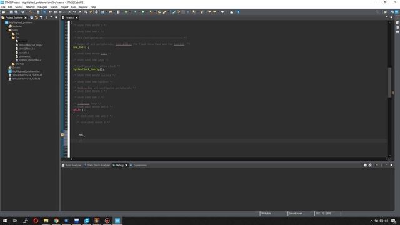400x225 pixels.
Task: Open the Source menu
Action: coord(19,7)
